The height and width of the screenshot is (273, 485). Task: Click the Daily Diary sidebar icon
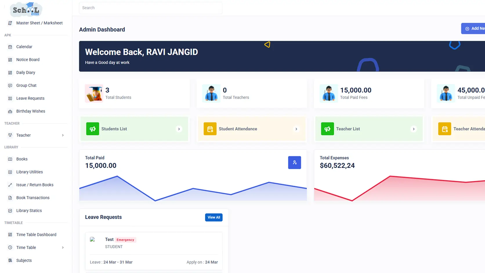point(10,73)
